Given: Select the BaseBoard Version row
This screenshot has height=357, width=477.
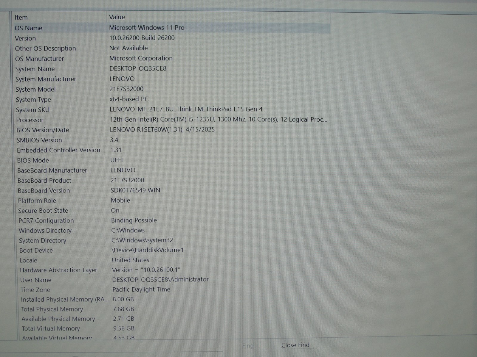Looking at the screenshot, I should coord(44,191).
